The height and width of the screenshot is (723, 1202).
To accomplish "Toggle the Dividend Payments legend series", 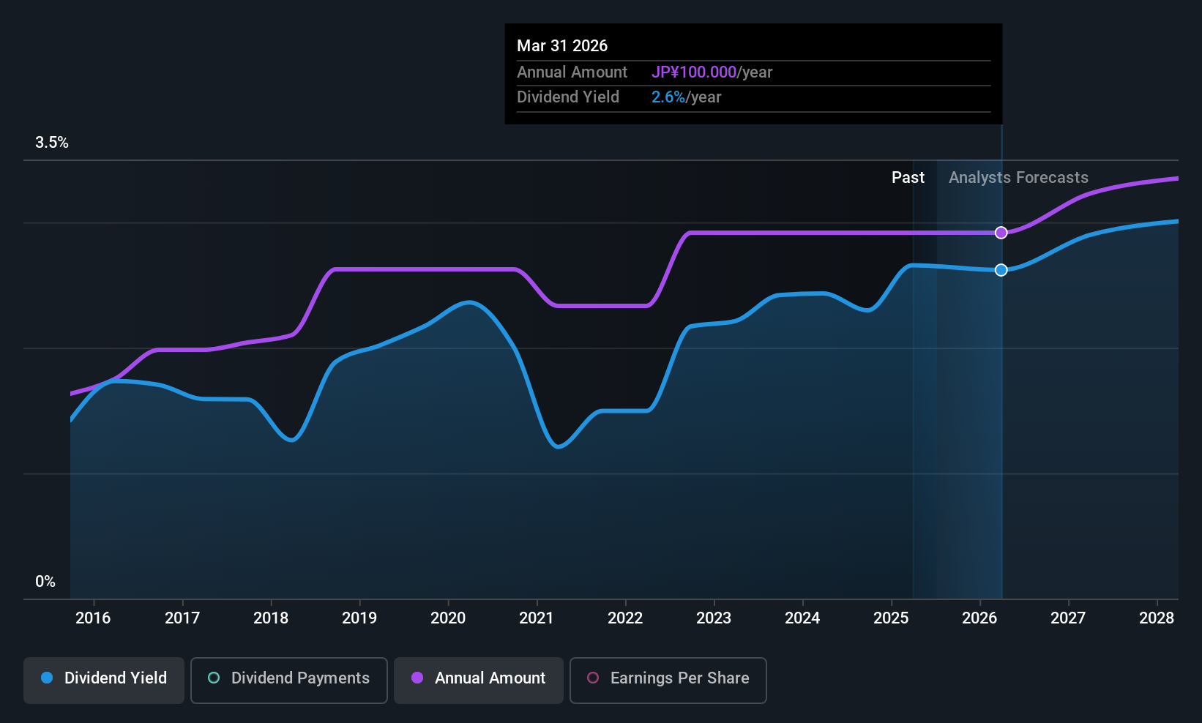I will (x=289, y=681).
